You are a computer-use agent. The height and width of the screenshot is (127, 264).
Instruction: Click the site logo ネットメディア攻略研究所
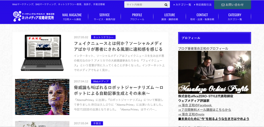tap(34, 16)
